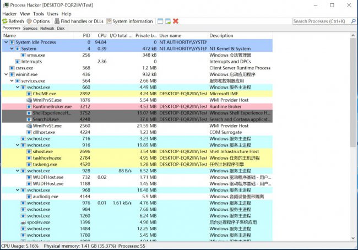The width and height of the screenshot is (358, 250).
Task: Open System information window
Action: pos(129,21)
